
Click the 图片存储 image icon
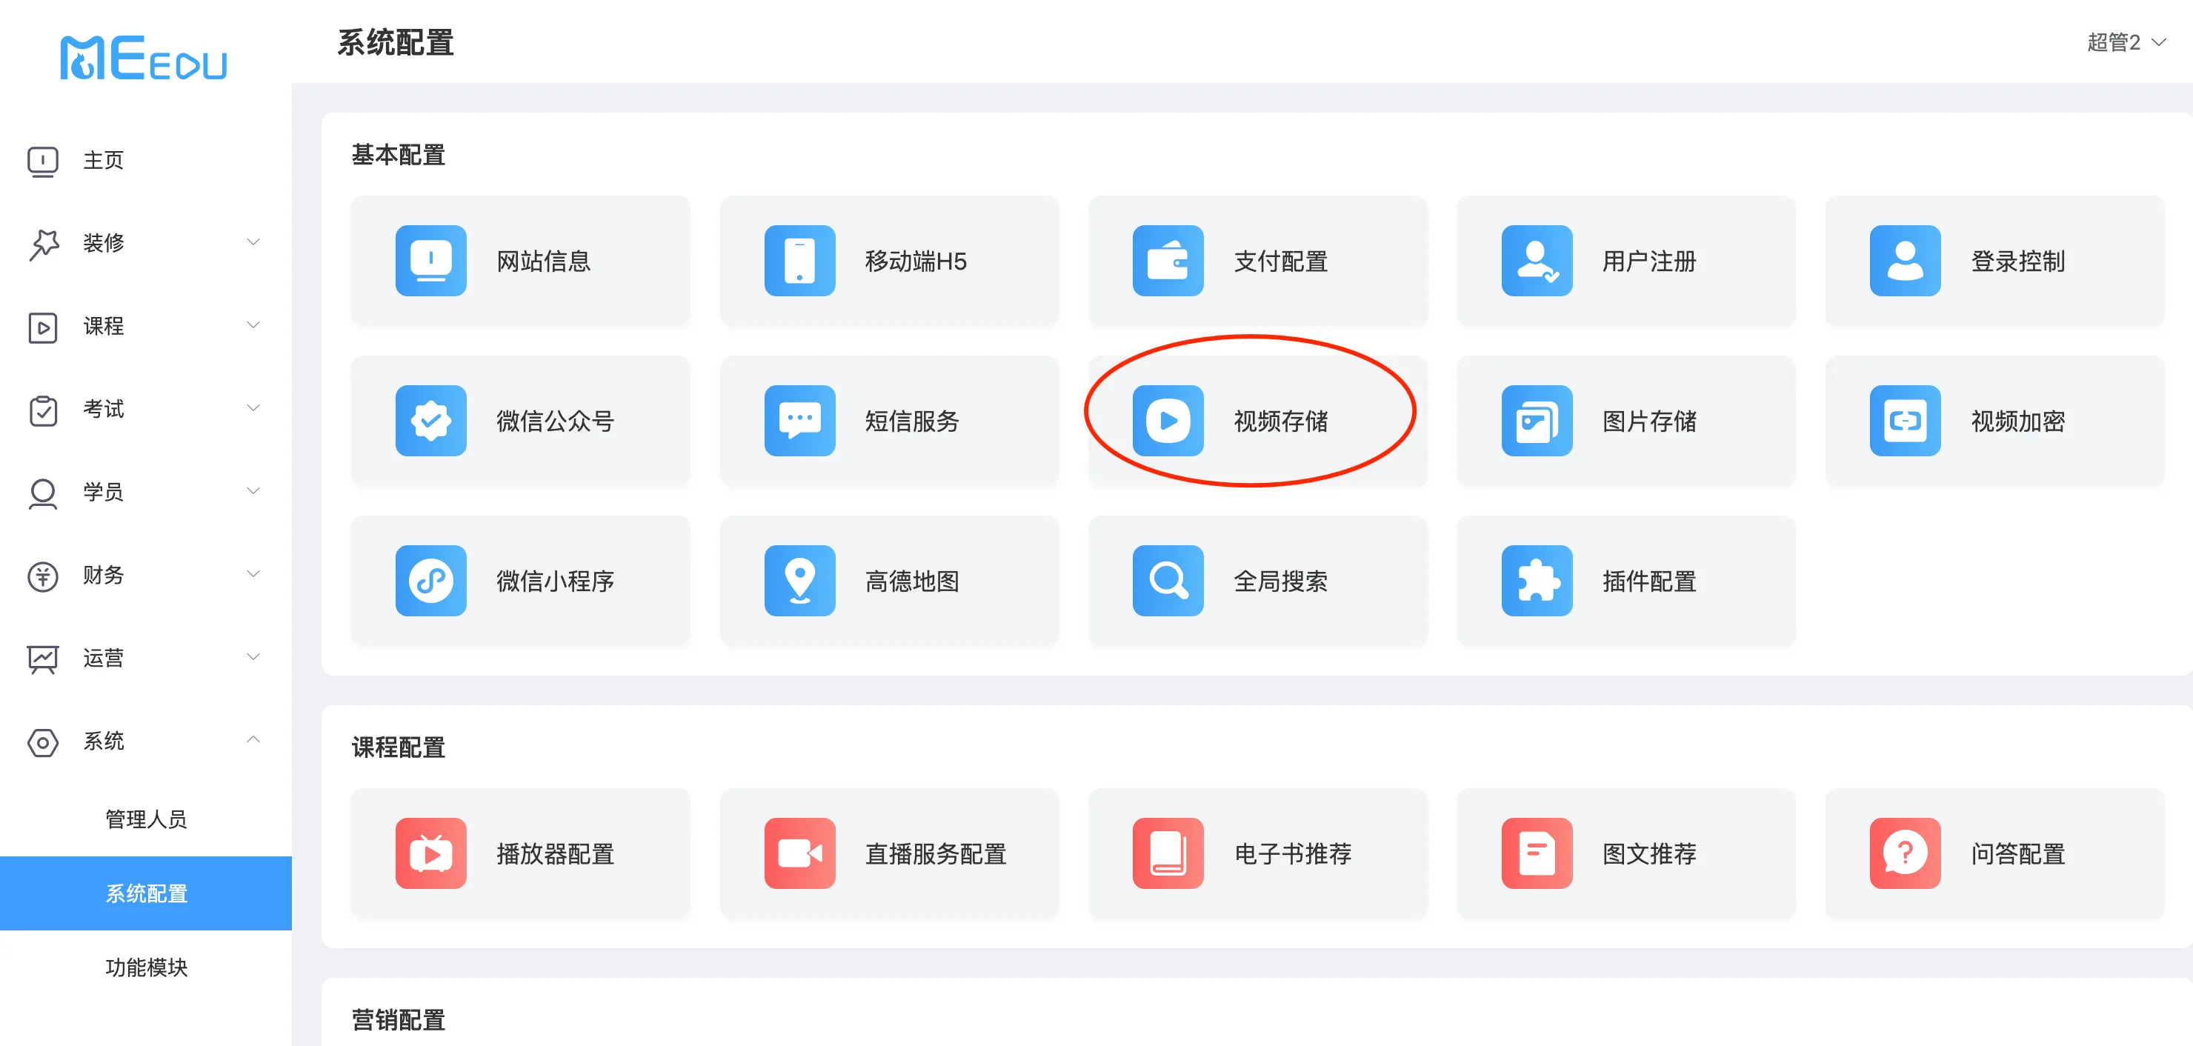point(1537,421)
